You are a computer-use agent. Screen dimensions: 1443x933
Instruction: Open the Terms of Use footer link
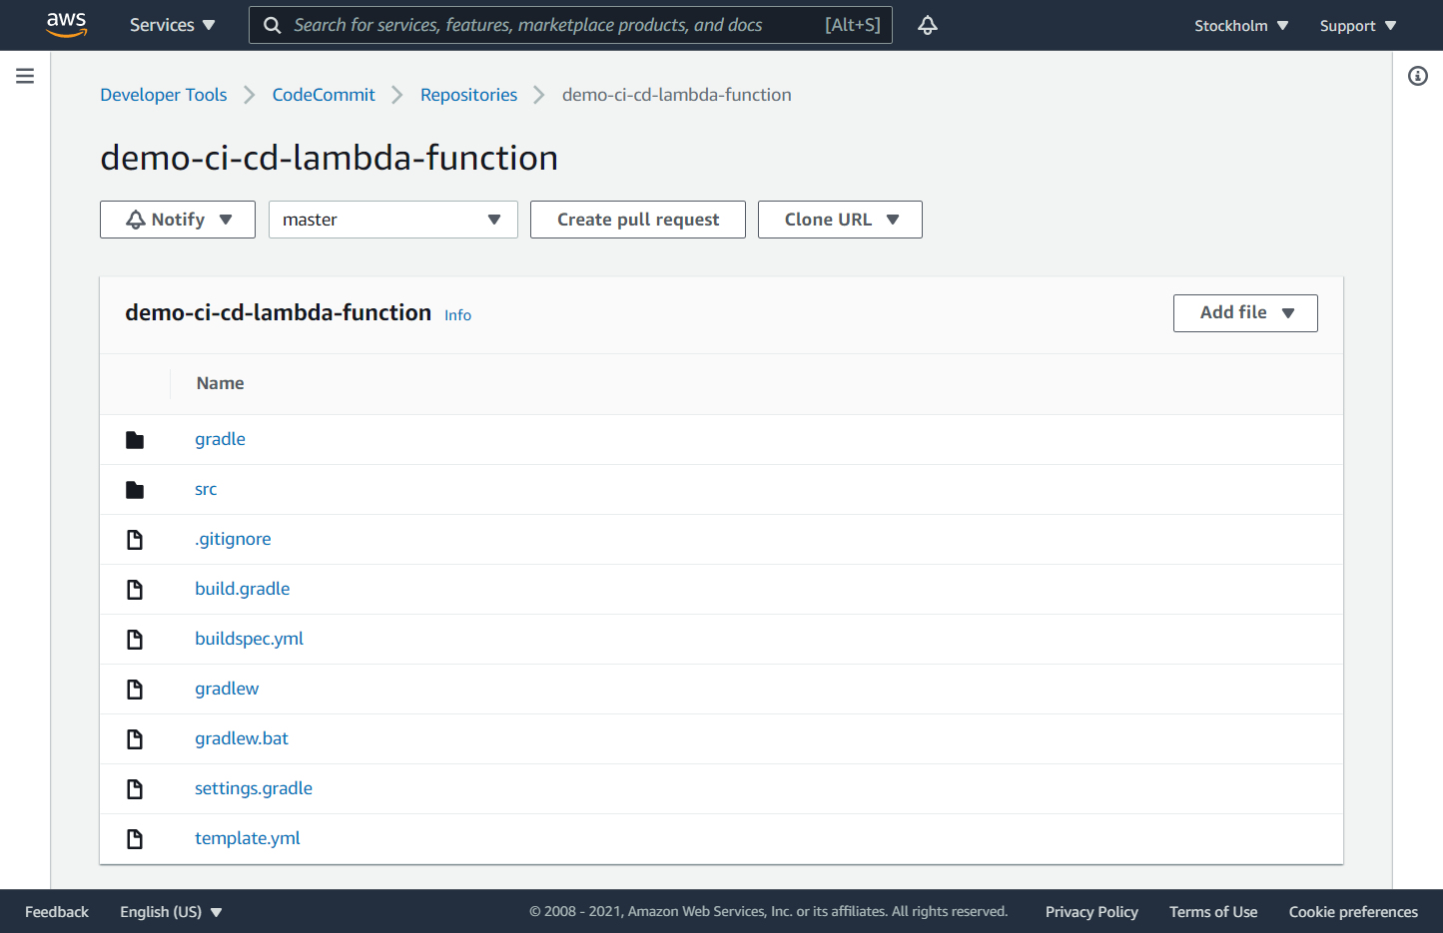(1213, 912)
